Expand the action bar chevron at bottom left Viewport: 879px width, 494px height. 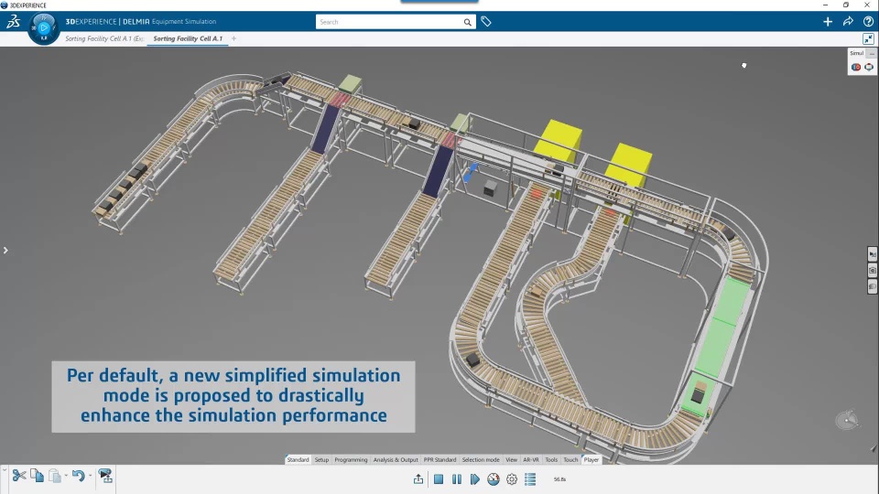point(4,470)
